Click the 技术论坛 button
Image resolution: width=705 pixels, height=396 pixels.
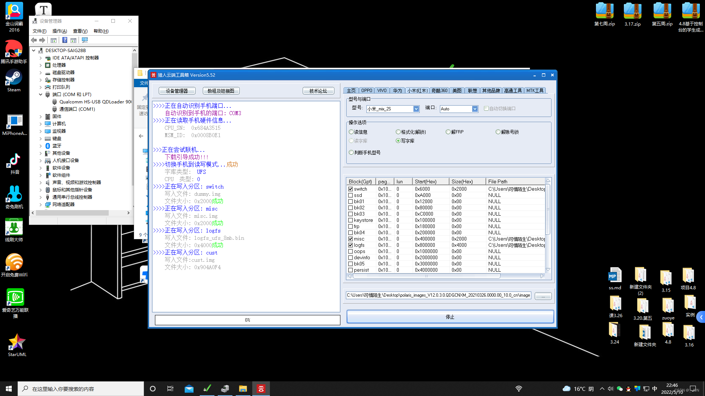318,91
